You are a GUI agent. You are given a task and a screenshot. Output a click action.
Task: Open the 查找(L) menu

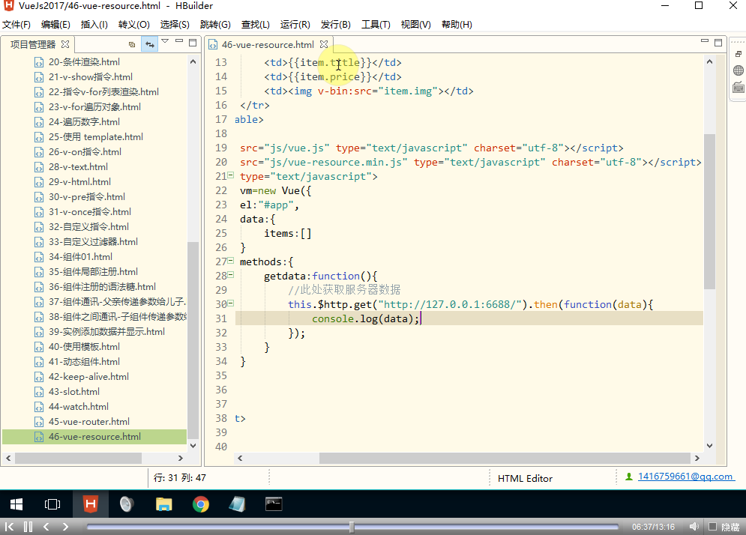click(x=256, y=24)
